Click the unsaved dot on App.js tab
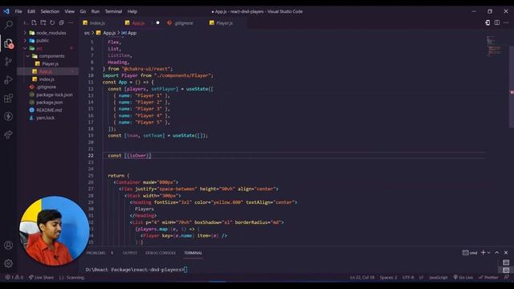Screen dimensions: 514x289 pyautogui.click(x=157, y=23)
